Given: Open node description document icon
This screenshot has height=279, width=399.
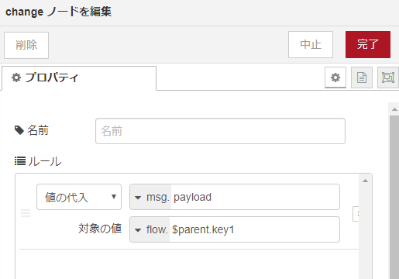Looking at the screenshot, I should coord(362,77).
